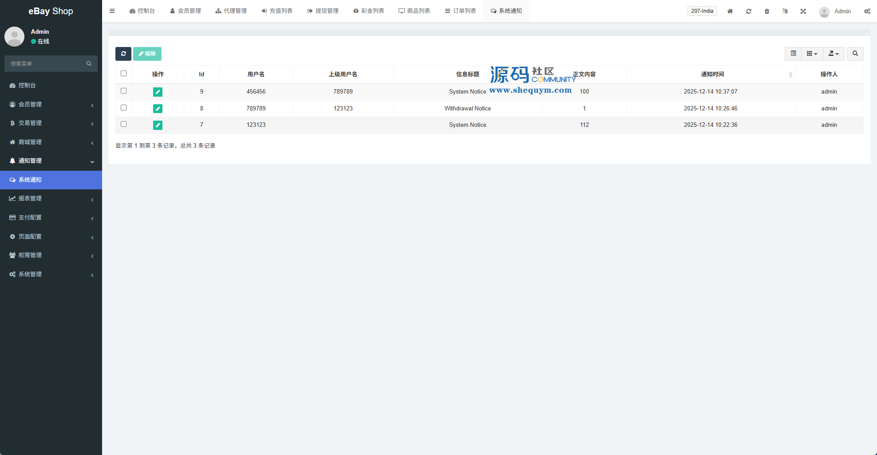The image size is (877, 455).
Task: Edit the Withdrawal Notice row with pencil icon
Action: click(158, 109)
